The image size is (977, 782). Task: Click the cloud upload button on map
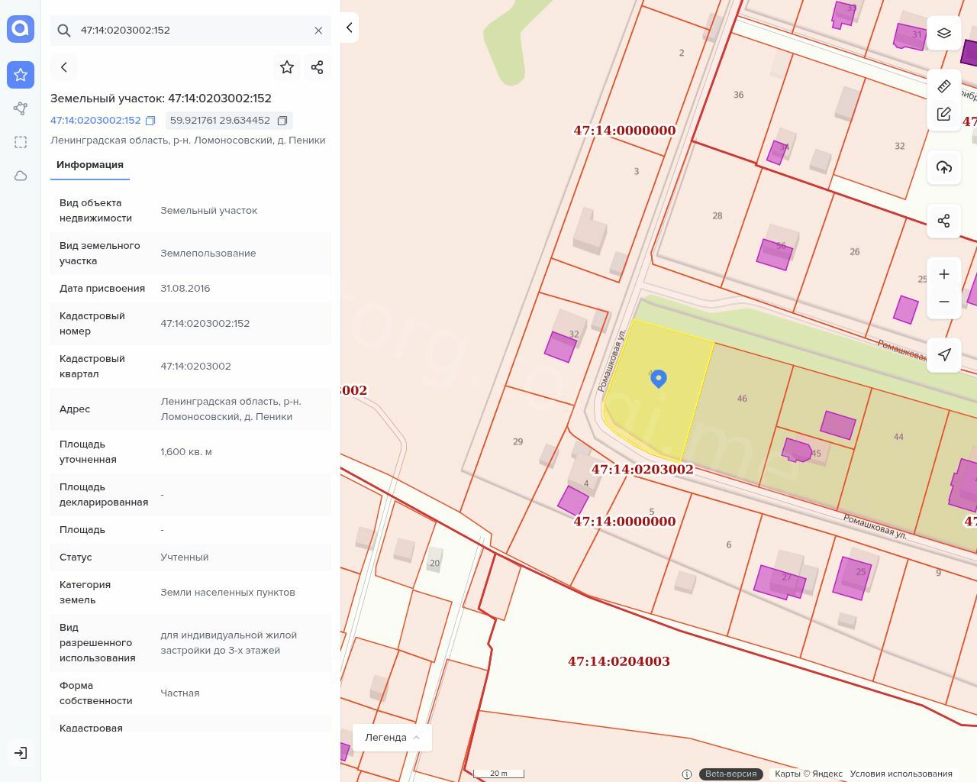click(x=943, y=167)
